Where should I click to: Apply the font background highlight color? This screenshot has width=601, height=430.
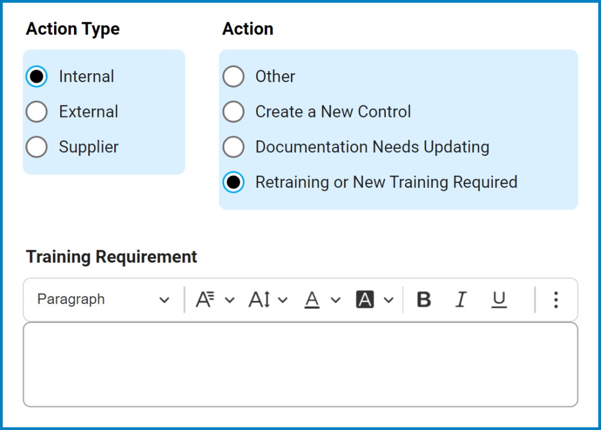click(365, 299)
